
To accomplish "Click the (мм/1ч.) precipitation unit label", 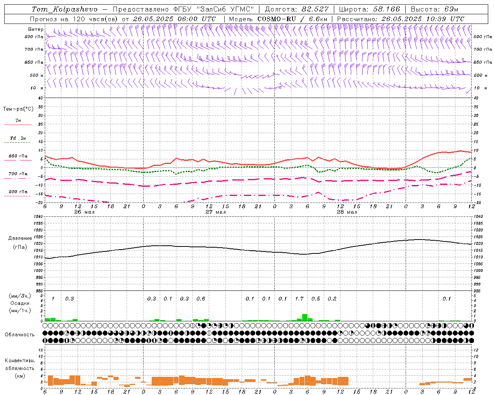I will (20, 311).
